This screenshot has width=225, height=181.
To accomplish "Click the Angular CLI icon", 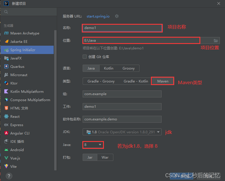I will 6,133.
